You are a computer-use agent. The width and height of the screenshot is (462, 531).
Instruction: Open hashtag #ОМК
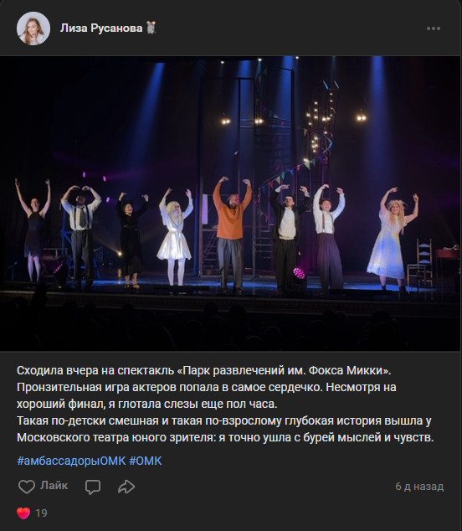(146, 461)
